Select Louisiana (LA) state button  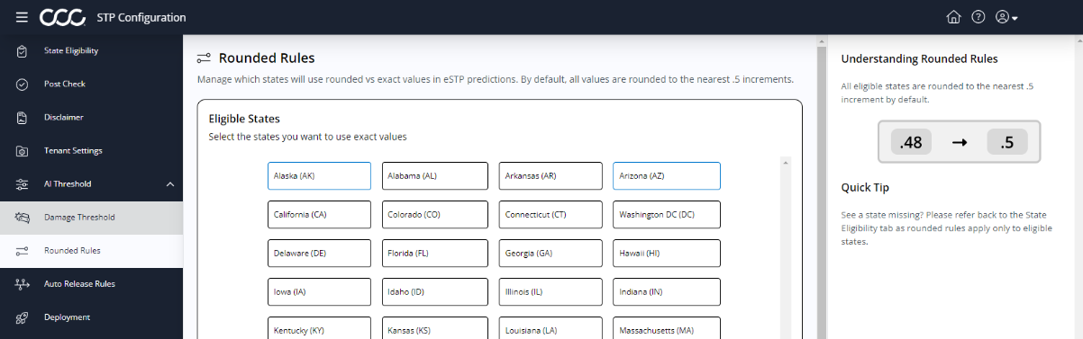(x=551, y=328)
